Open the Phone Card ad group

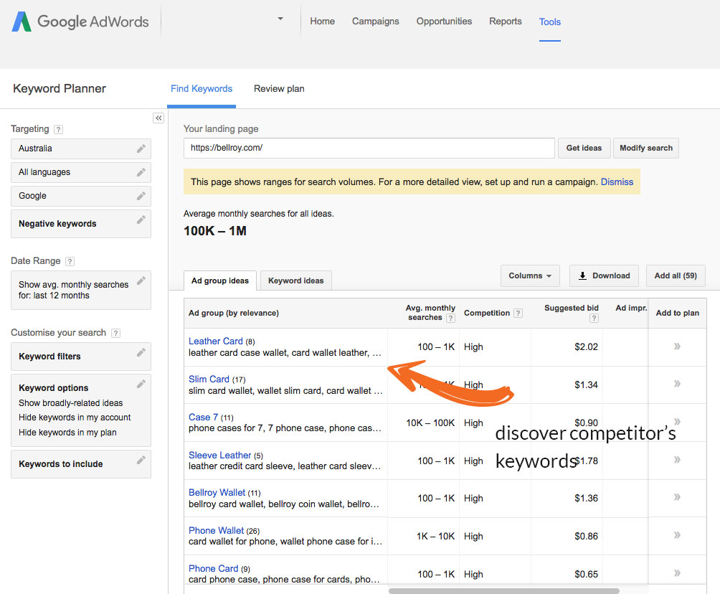point(214,569)
